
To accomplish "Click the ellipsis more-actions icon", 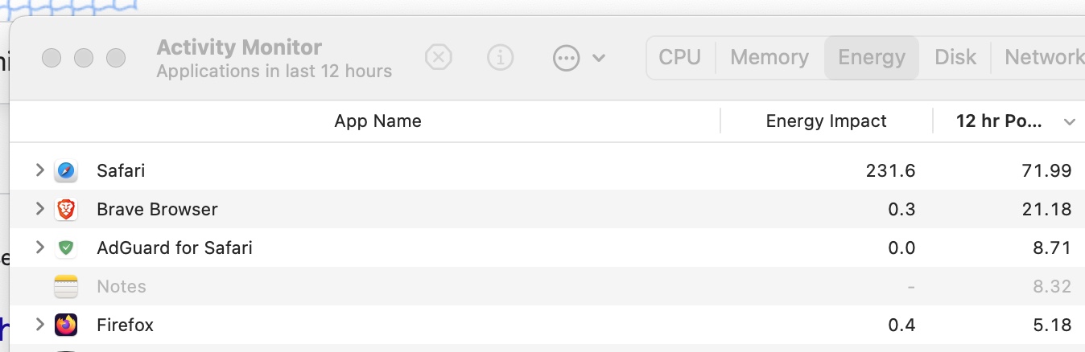I will [567, 58].
